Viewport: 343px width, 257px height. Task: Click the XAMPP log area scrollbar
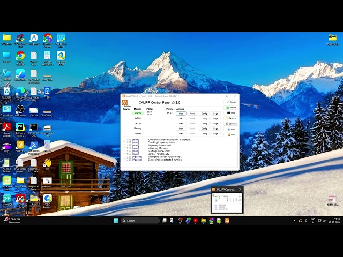(236, 157)
